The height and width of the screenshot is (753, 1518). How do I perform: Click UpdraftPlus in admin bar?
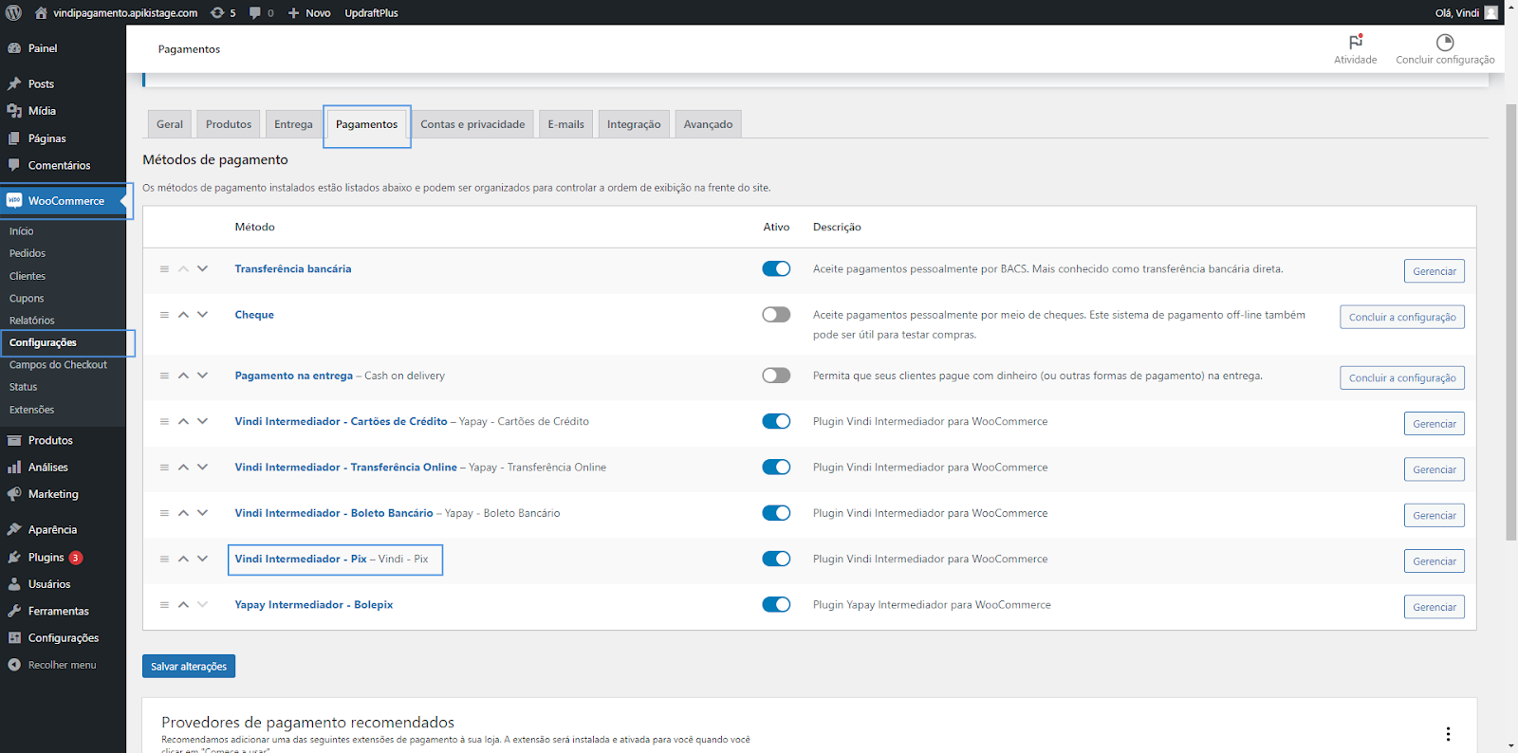(371, 12)
